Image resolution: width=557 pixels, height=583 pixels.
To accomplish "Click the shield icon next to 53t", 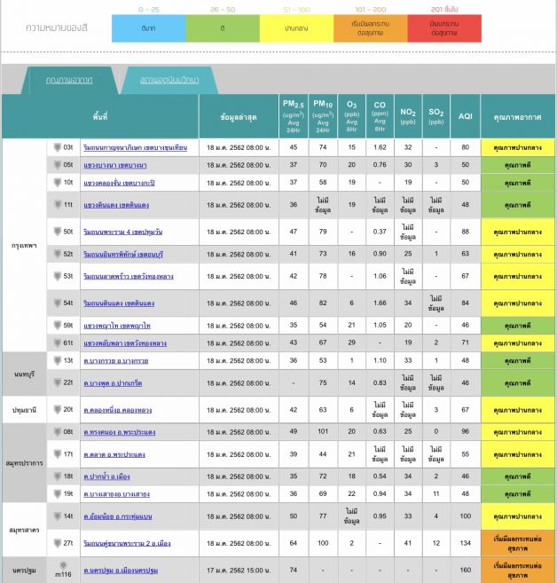I will 58,276.
